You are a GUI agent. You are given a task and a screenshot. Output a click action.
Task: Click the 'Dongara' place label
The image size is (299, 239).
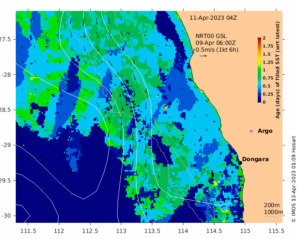(255, 159)
